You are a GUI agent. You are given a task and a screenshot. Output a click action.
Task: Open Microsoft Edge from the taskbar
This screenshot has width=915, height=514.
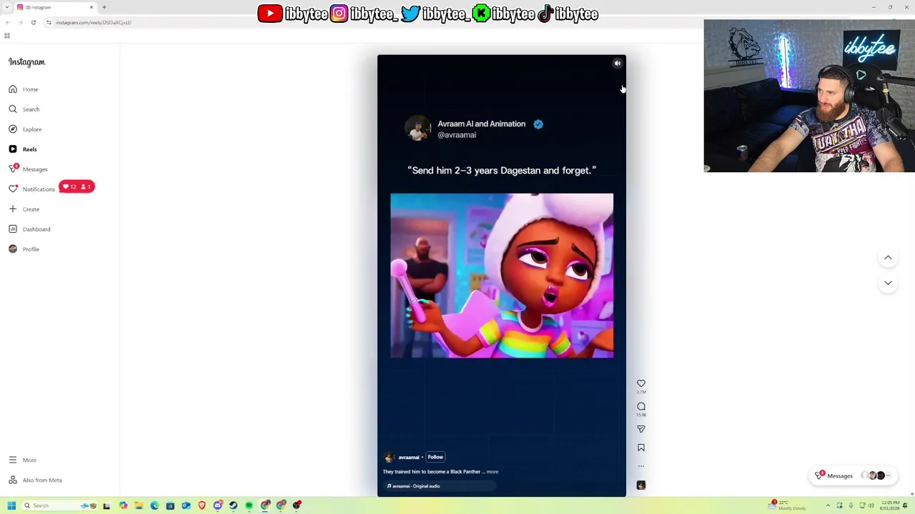pyautogui.click(x=154, y=505)
